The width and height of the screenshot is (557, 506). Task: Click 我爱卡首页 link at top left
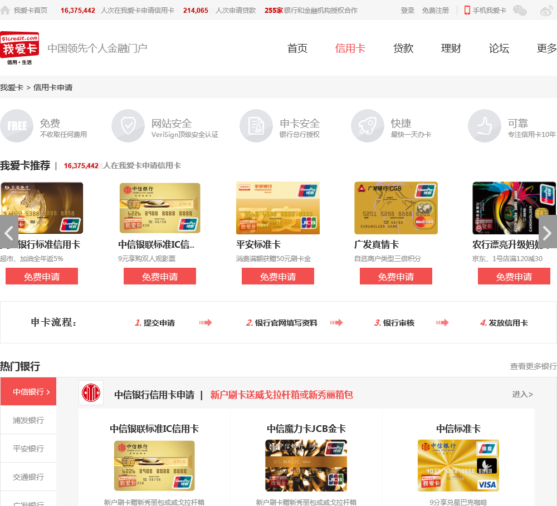click(x=31, y=11)
